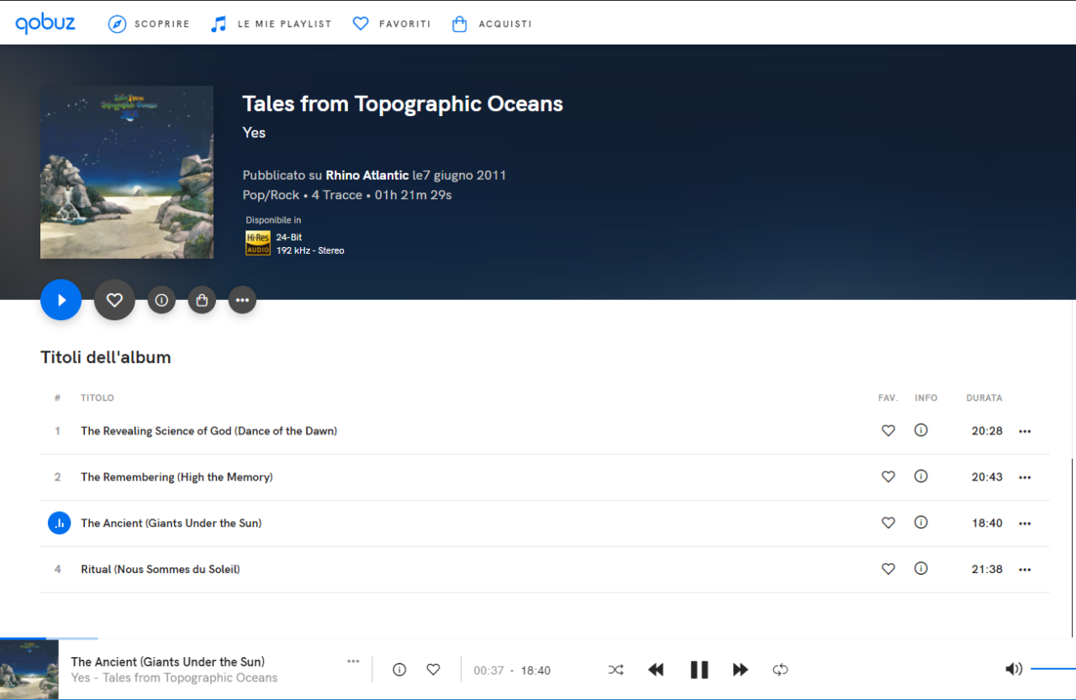Show info for The Ancient in list
Image resolution: width=1076 pixels, height=700 pixels.
(921, 523)
